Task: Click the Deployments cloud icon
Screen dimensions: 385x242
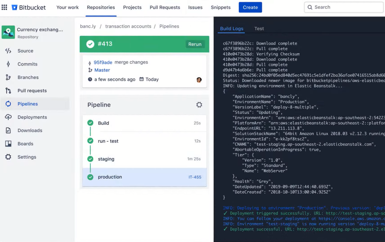Action: [x=8, y=117]
